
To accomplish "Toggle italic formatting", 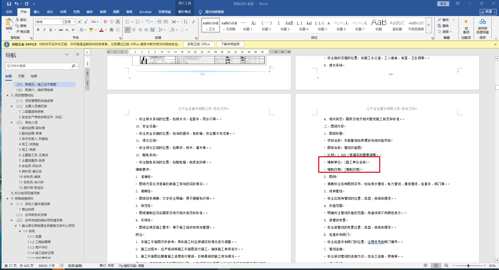I will click(x=44, y=30).
